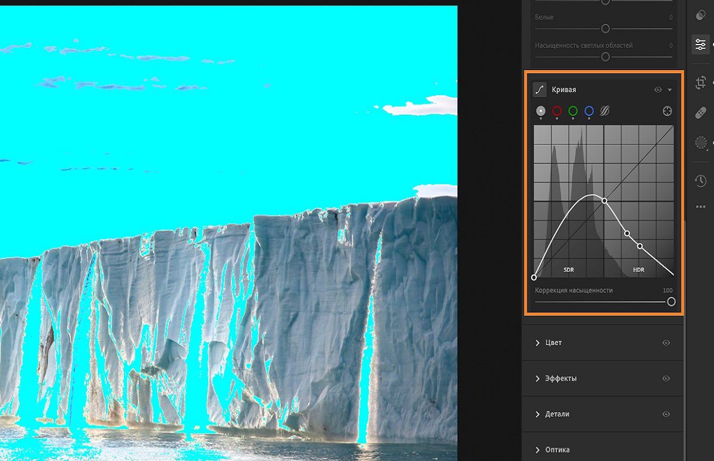Toggle visibility of the Кривая panel
Screen dimensions: 714x461
click(x=658, y=90)
